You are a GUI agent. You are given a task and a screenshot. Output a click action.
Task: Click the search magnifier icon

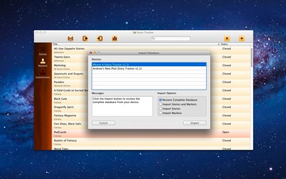pos(153,38)
